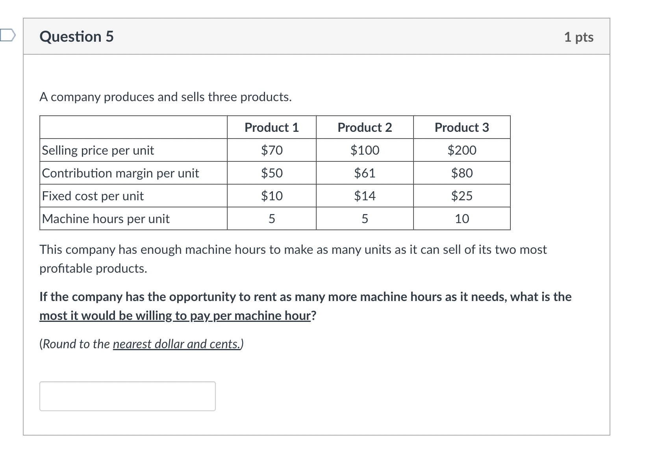
Task: Click the underlined 'most it would be willing' text
Action: point(107,316)
